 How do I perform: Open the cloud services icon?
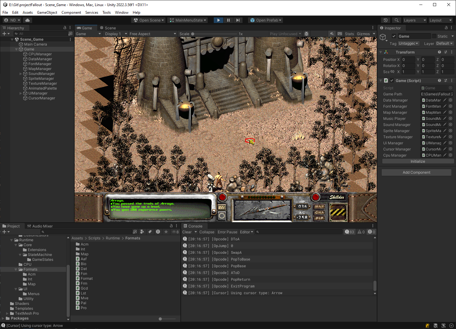(28, 20)
